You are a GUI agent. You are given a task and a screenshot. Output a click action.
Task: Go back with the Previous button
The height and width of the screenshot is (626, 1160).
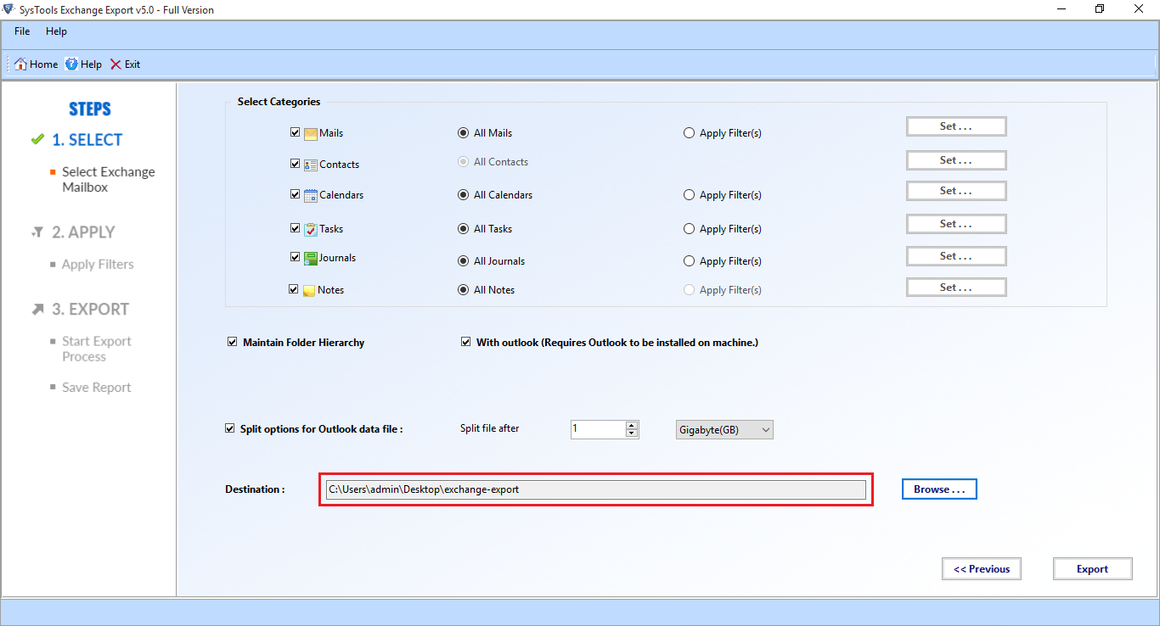click(x=982, y=569)
